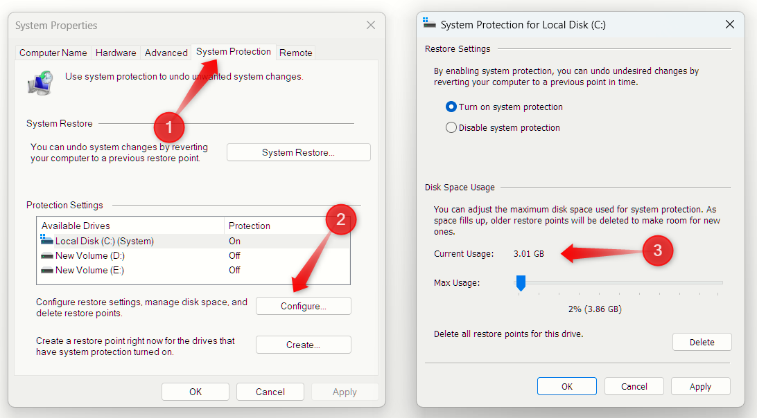Click Create... to make a restore point
757x418 pixels.
303,345
